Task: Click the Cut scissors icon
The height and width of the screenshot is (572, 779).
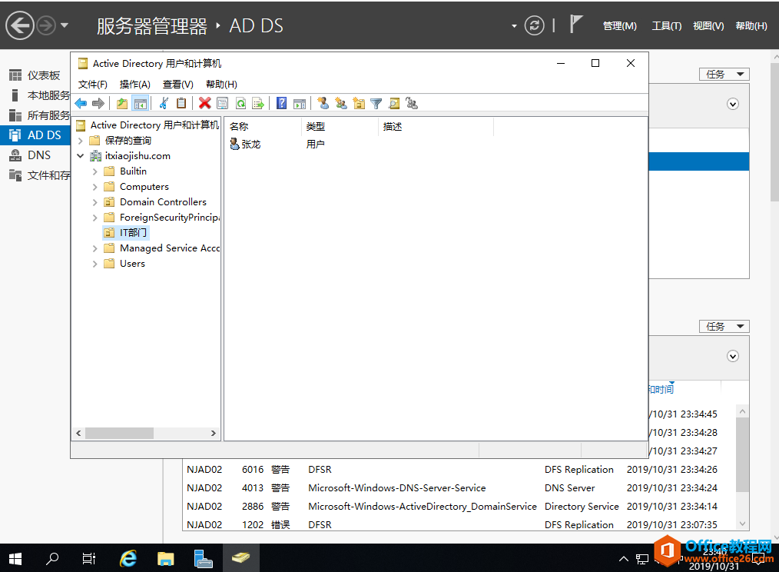Action: pos(164,104)
